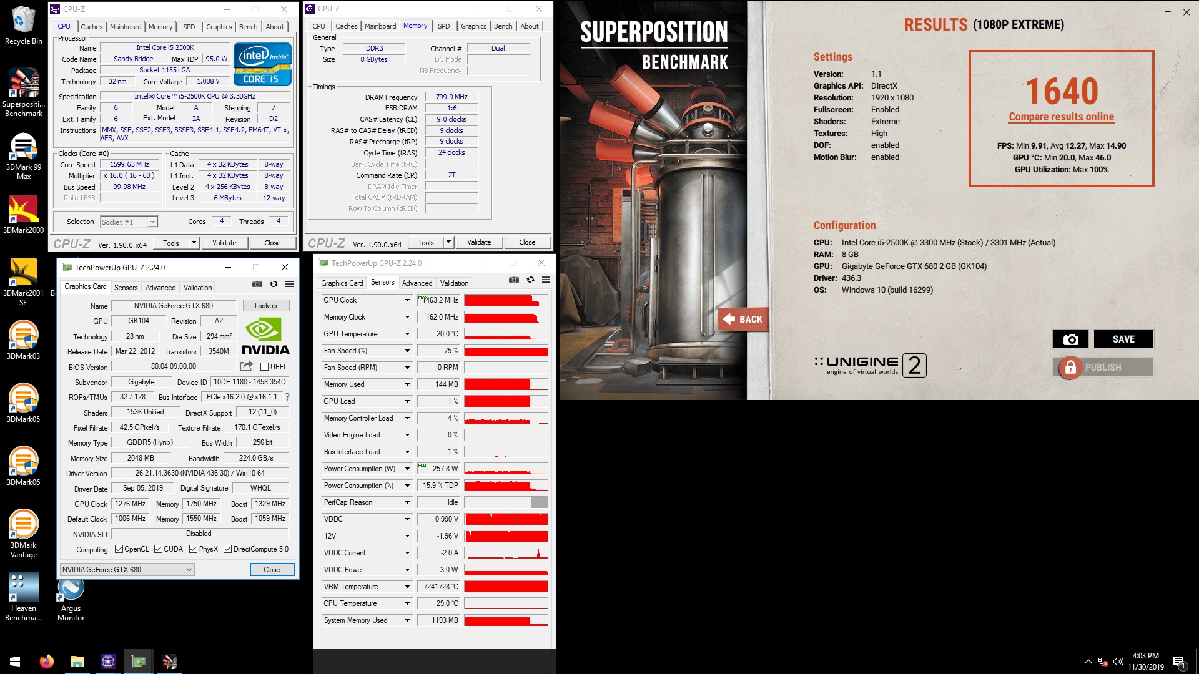1199x674 pixels.
Task: Open 3DMark Vantage desktop shortcut
Action: pos(24,534)
